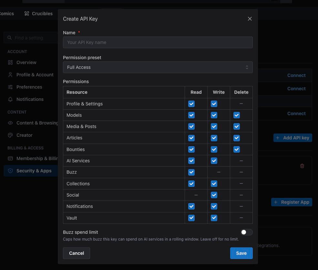The width and height of the screenshot is (318, 270).
Task: Open Membership & Billing settings
Action: tap(31, 158)
